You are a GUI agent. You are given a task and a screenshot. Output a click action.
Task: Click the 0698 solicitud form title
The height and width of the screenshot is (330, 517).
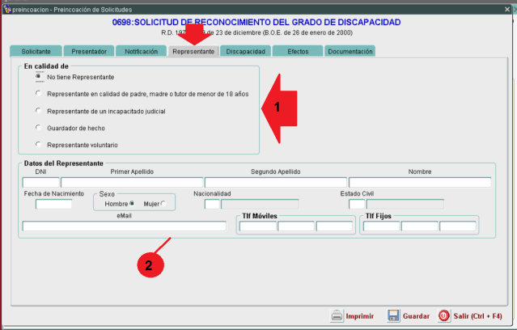(x=256, y=22)
